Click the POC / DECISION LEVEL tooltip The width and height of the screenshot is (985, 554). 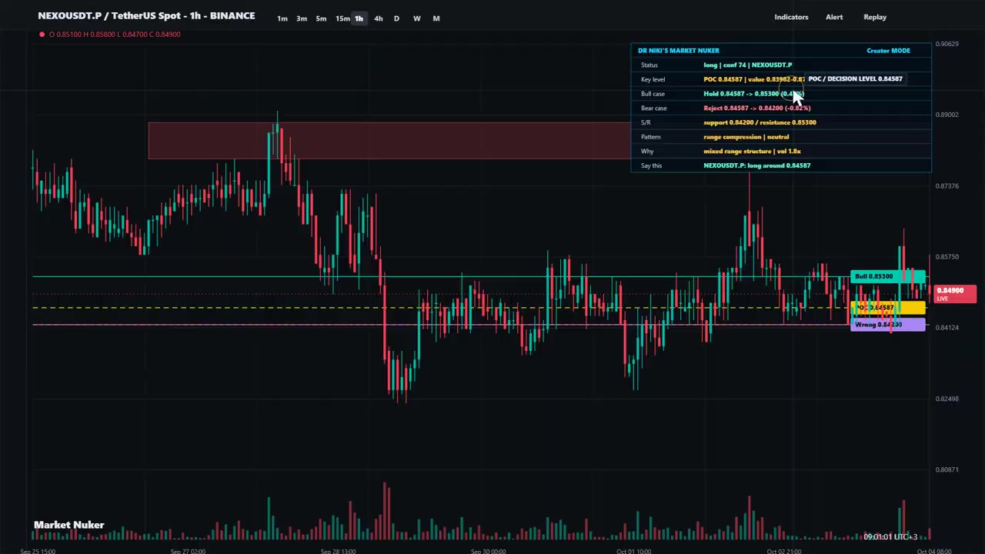(855, 78)
